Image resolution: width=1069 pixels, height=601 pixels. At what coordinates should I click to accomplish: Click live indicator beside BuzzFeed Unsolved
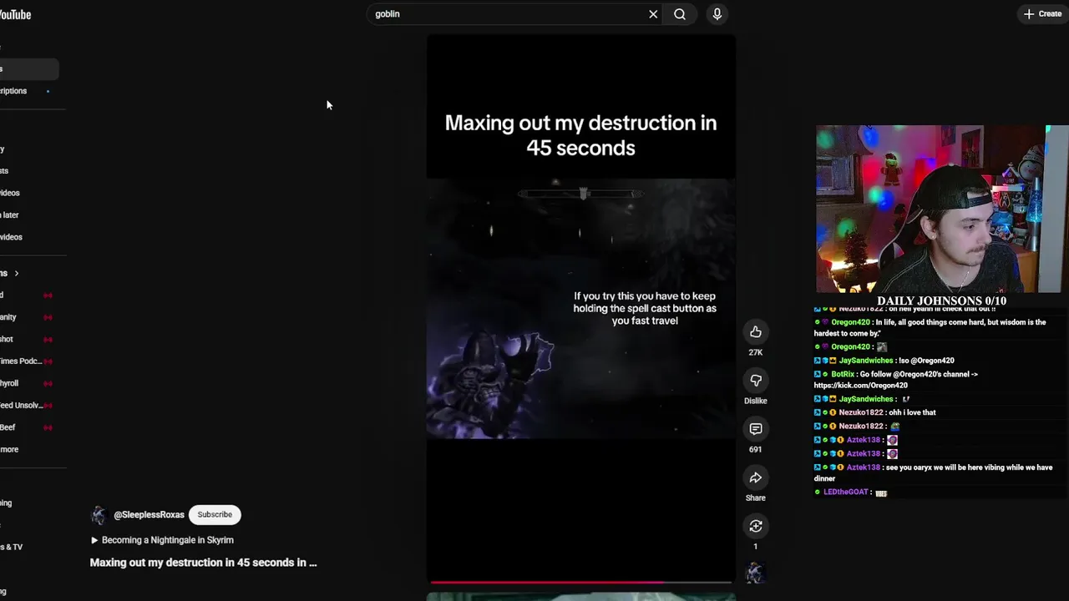48,406
